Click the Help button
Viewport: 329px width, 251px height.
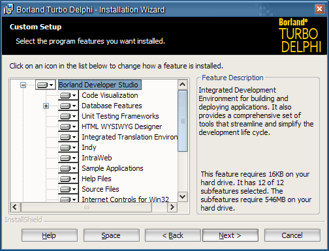[50, 235]
